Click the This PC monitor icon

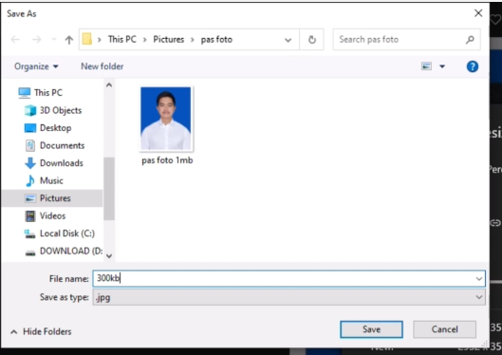pos(25,92)
